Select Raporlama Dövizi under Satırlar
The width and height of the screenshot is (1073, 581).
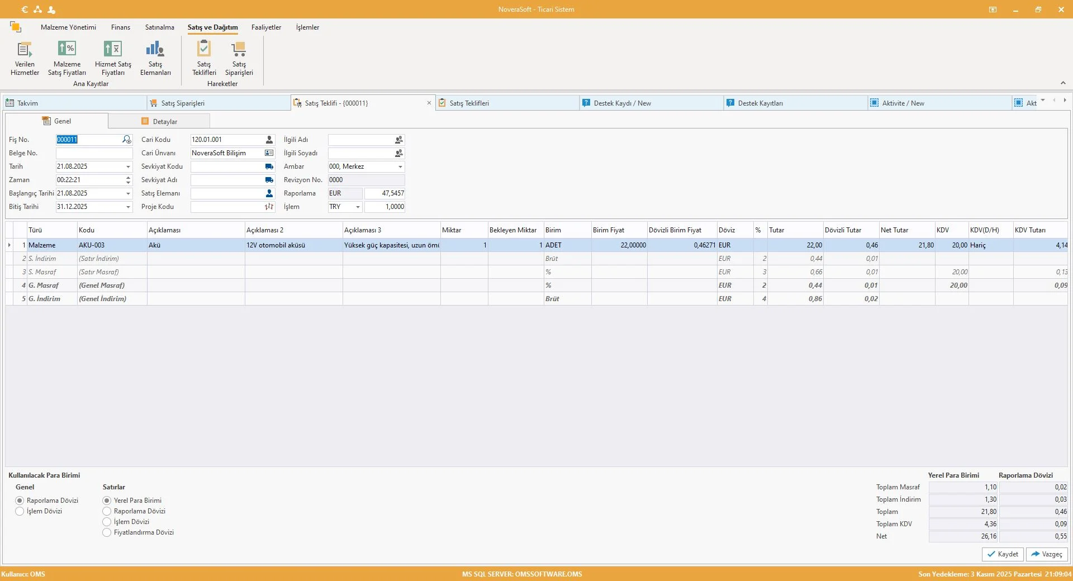point(107,511)
